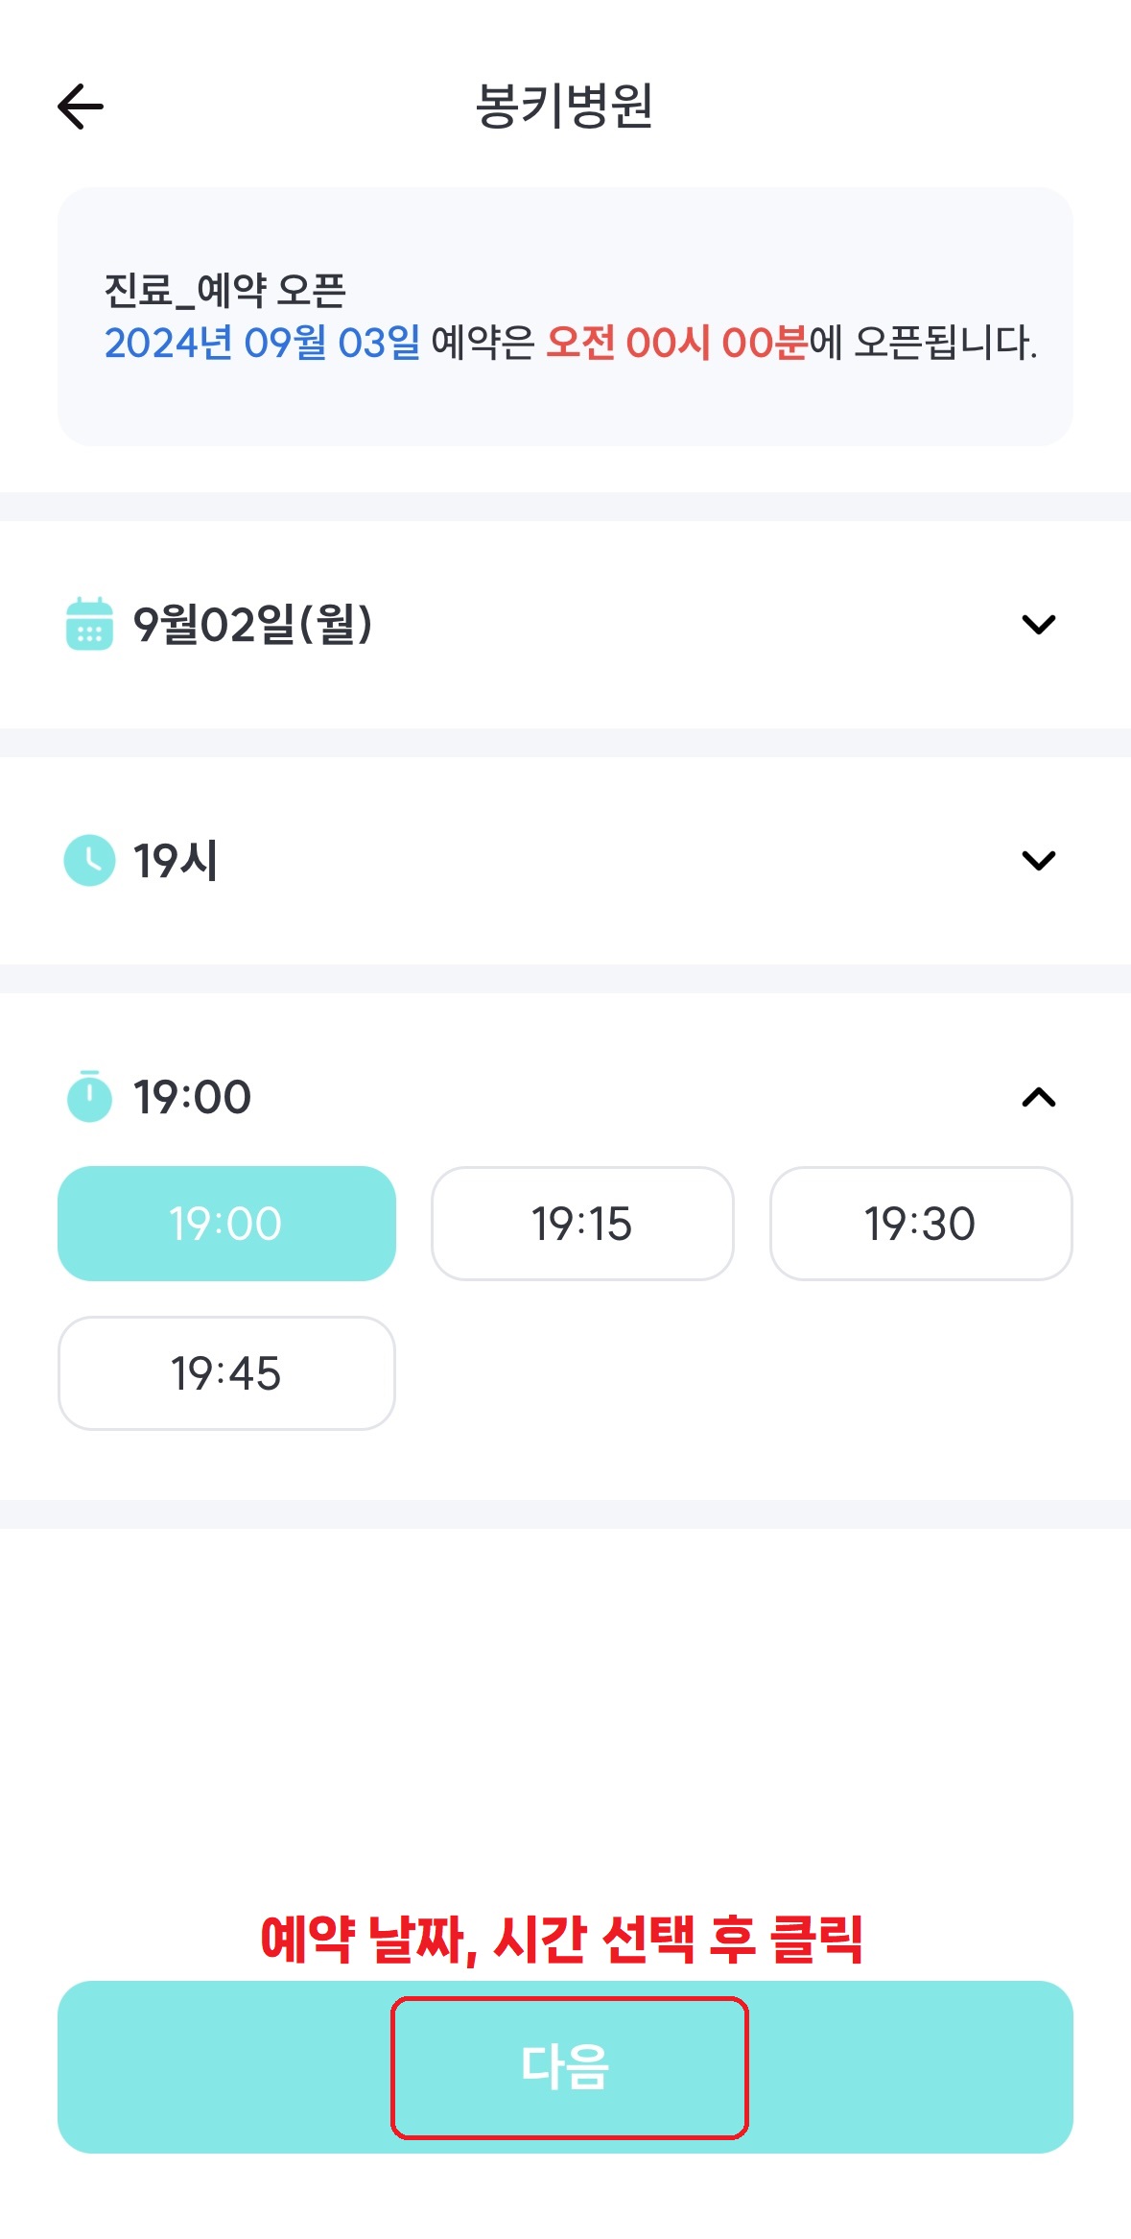Screen dimensions: 1131x2239
Task: Click the red 예약 날짜, 시간 선택 후 클릭 caption
Action: pyautogui.click(x=562, y=1939)
